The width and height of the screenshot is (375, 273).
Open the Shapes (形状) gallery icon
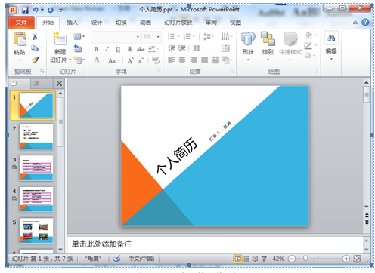248,39
